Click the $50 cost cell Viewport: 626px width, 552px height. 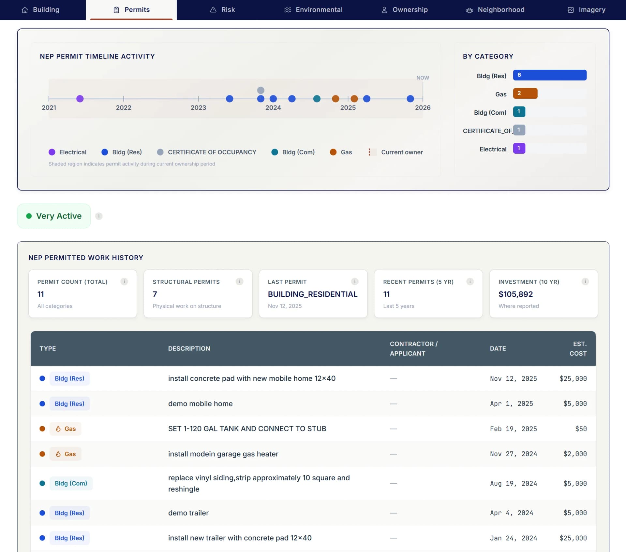581,429
